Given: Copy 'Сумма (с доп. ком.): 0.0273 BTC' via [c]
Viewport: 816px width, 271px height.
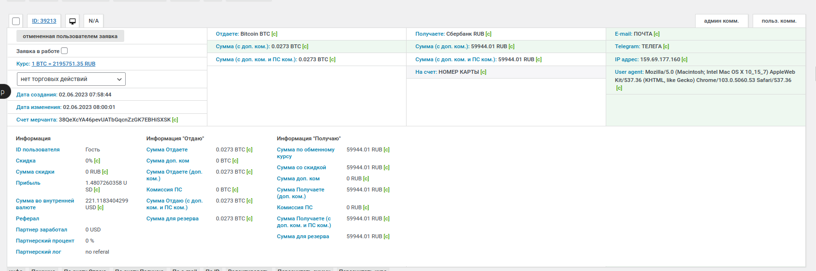Looking at the screenshot, I should click(x=306, y=46).
